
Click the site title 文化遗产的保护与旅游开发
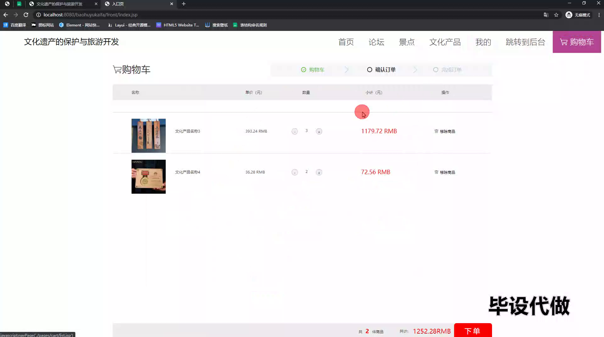(71, 42)
